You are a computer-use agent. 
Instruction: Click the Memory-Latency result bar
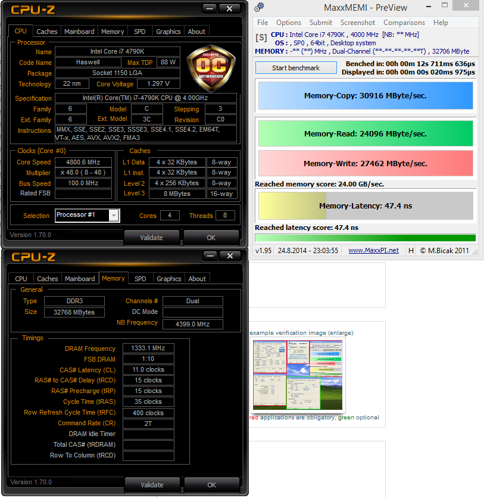tap(366, 206)
